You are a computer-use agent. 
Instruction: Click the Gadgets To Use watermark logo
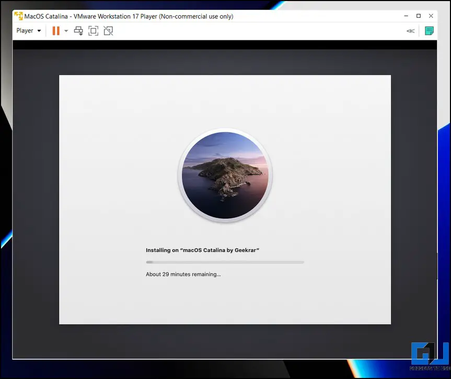coord(430,354)
